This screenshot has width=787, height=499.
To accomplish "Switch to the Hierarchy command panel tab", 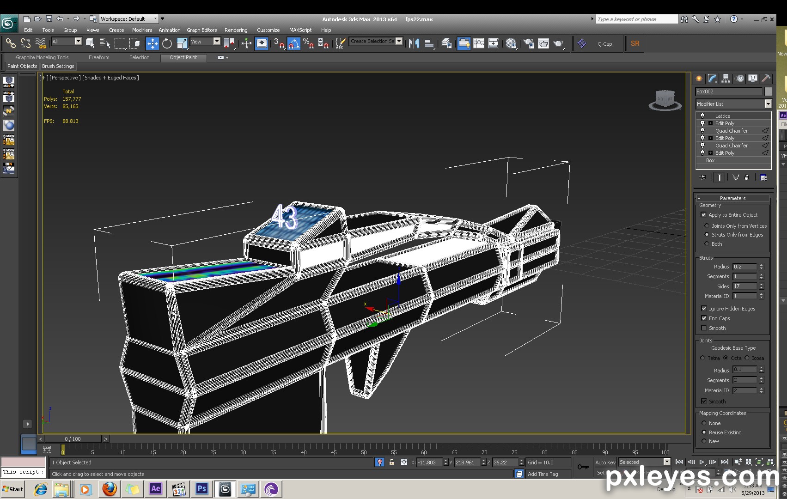I will (726, 79).
